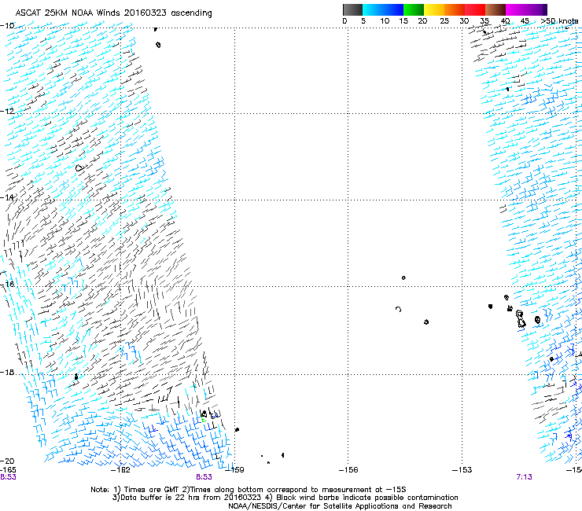The height and width of the screenshot is (511, 582).
Task: Click the '-16' latitude axis label
Action: point(7,285)
